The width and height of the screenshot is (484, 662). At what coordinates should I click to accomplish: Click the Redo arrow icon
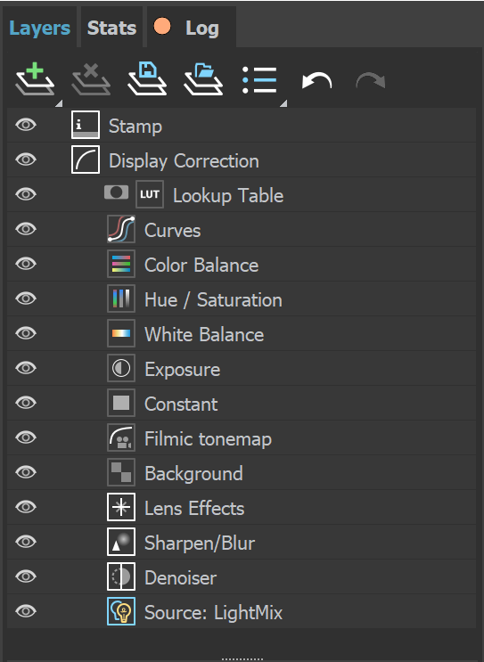(x=371, y=81)
